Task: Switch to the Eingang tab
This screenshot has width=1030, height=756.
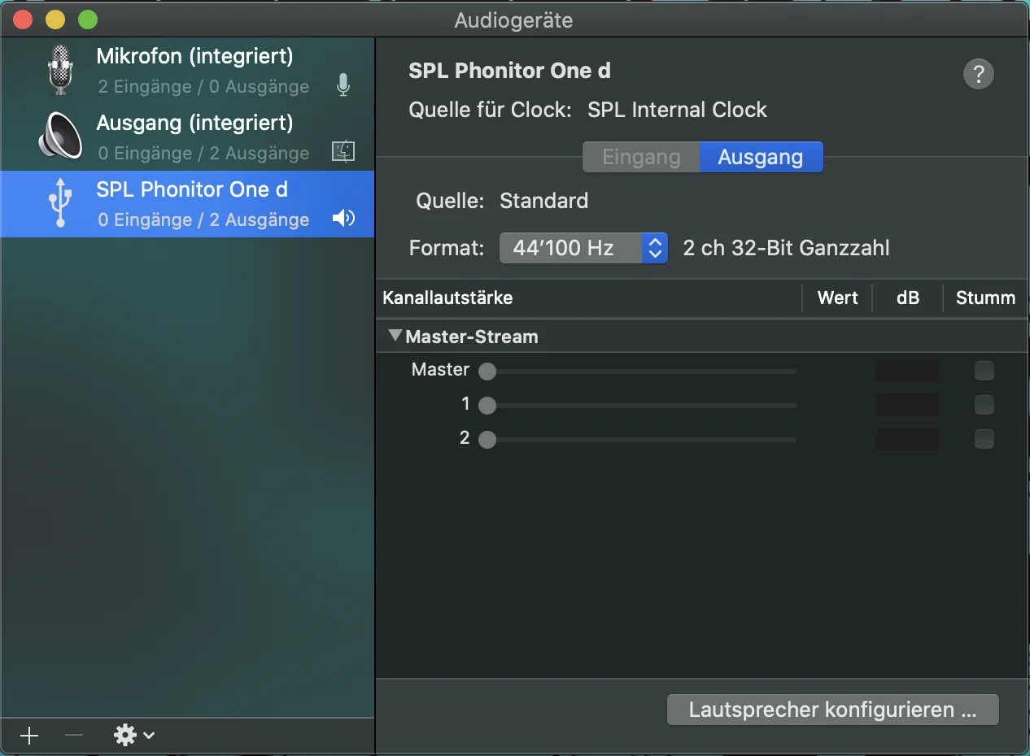Action: pyautogui.click(x=641, y=157)
